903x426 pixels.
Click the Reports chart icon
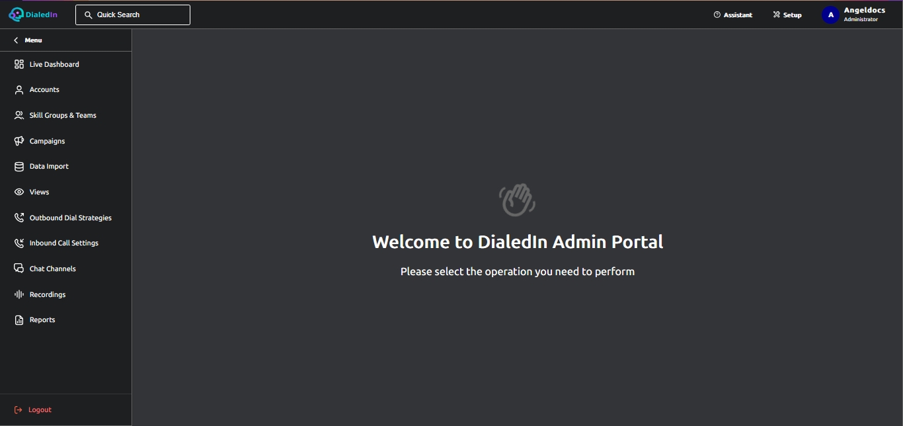[x=19, y=320]
